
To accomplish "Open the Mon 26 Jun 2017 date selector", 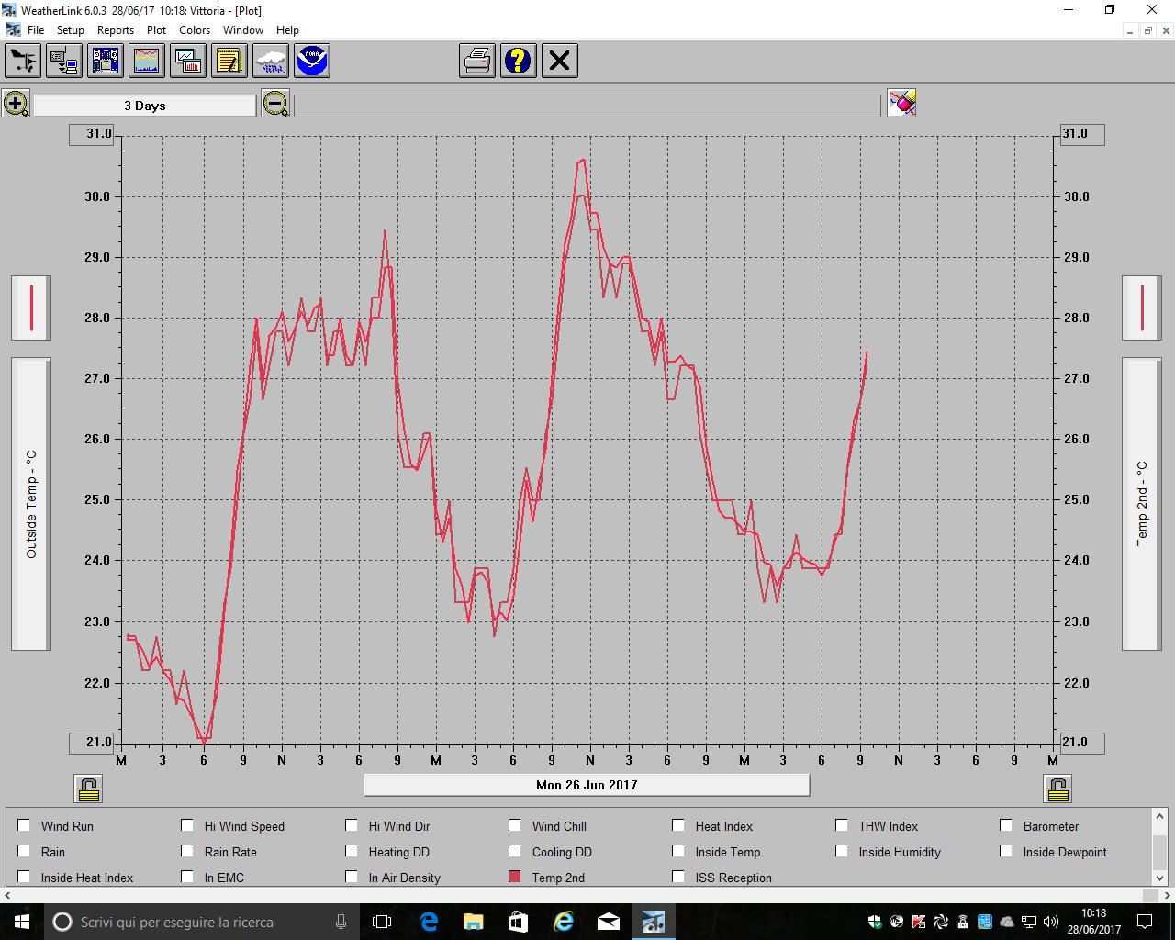I will (587, 785).
